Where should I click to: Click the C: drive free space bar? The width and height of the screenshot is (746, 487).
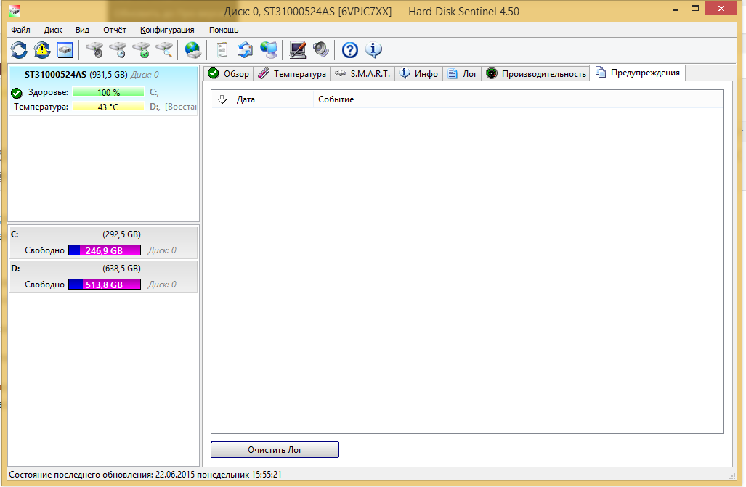(x=105, y=250)
